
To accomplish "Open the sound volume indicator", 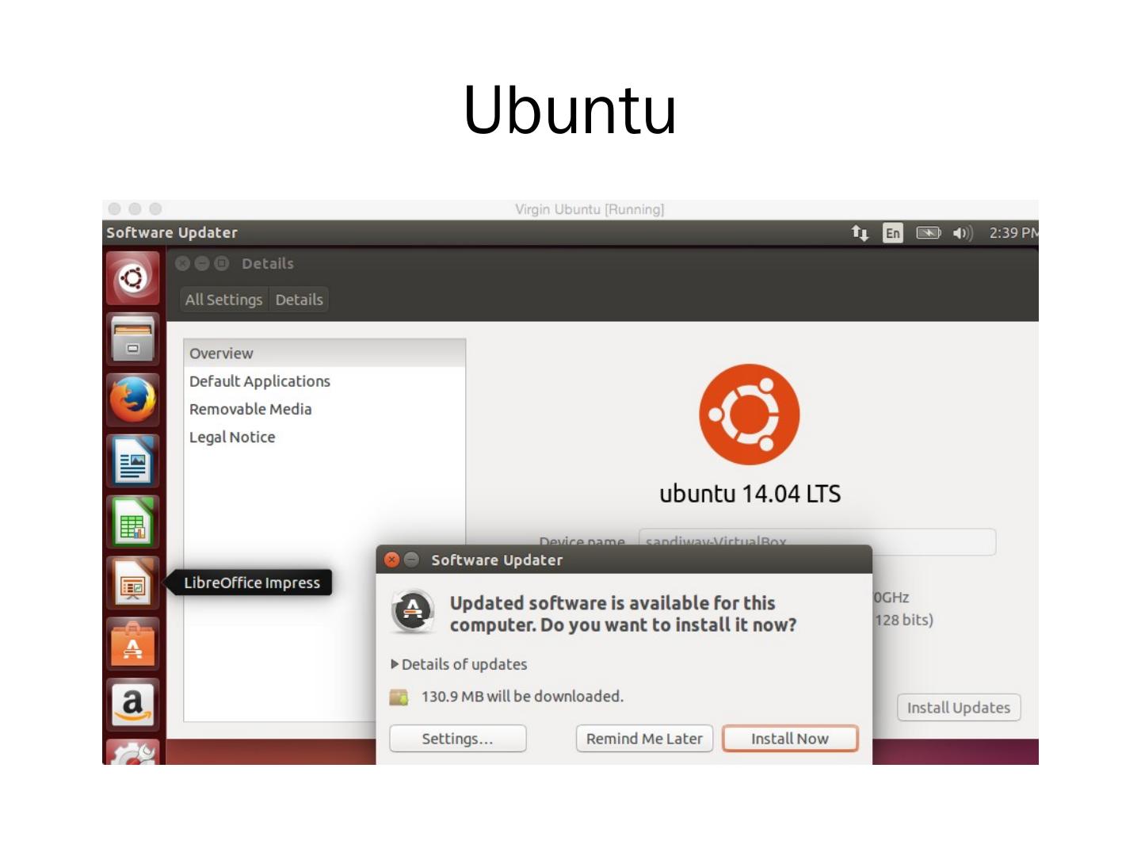I will [x=962, y=233].
